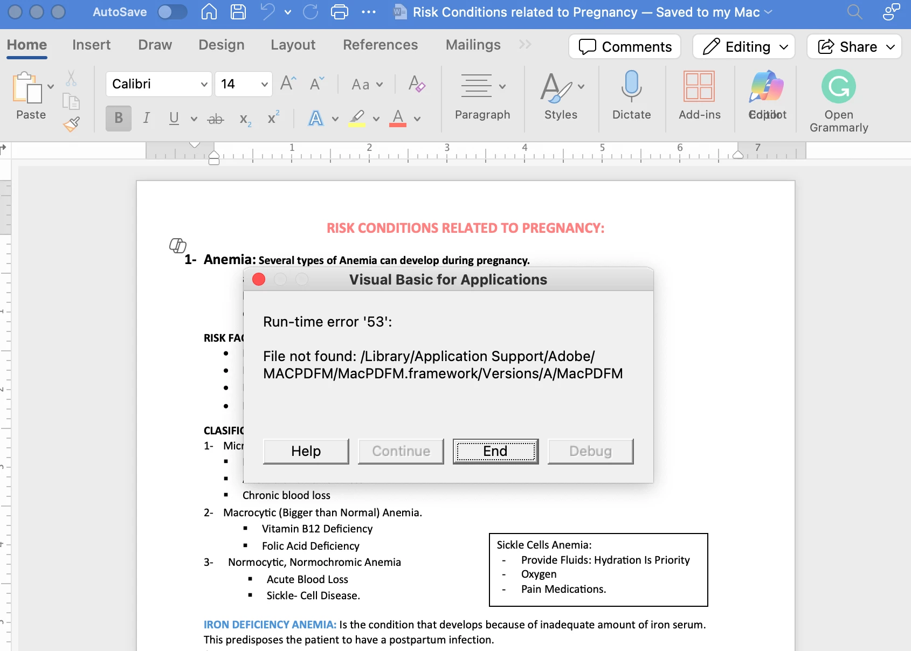Viewport: 911px width, 651px height.
Task: Expand the Undo history dropdown
Action: [288, 12]
